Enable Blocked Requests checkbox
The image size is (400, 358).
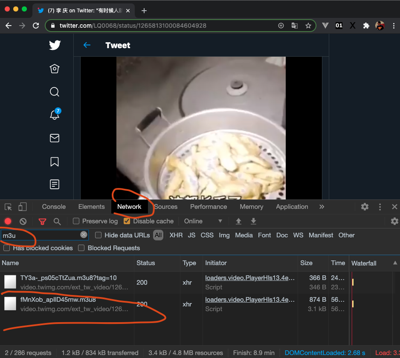point(81,248)
